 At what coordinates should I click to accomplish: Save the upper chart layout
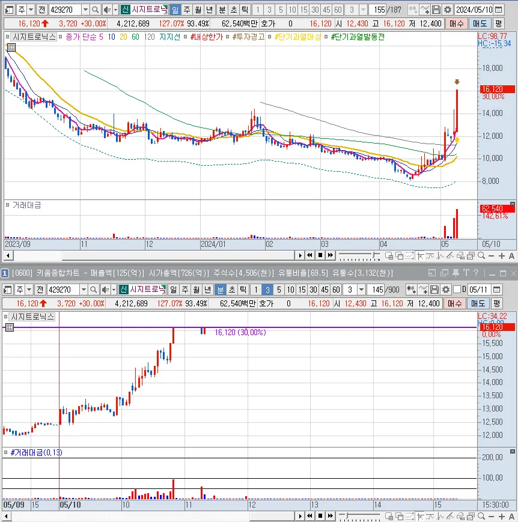(x=436, y=10)
